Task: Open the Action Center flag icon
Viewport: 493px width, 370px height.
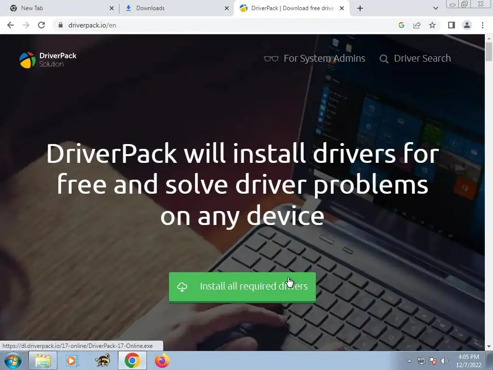Action: click(x=433, y=361)
